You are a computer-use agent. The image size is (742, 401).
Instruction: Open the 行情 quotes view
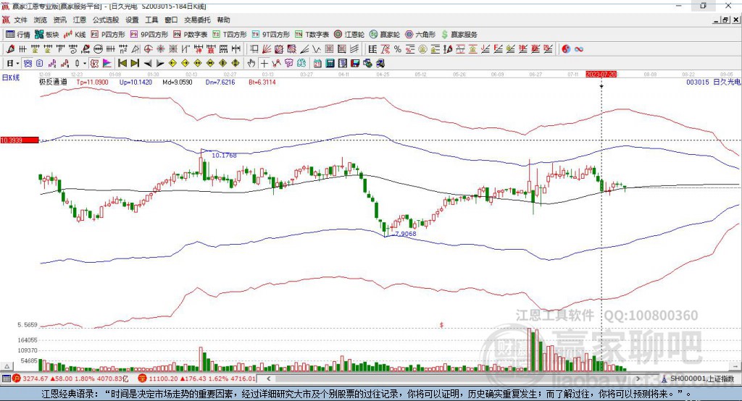pyautogui.click(x=18, y=35)
